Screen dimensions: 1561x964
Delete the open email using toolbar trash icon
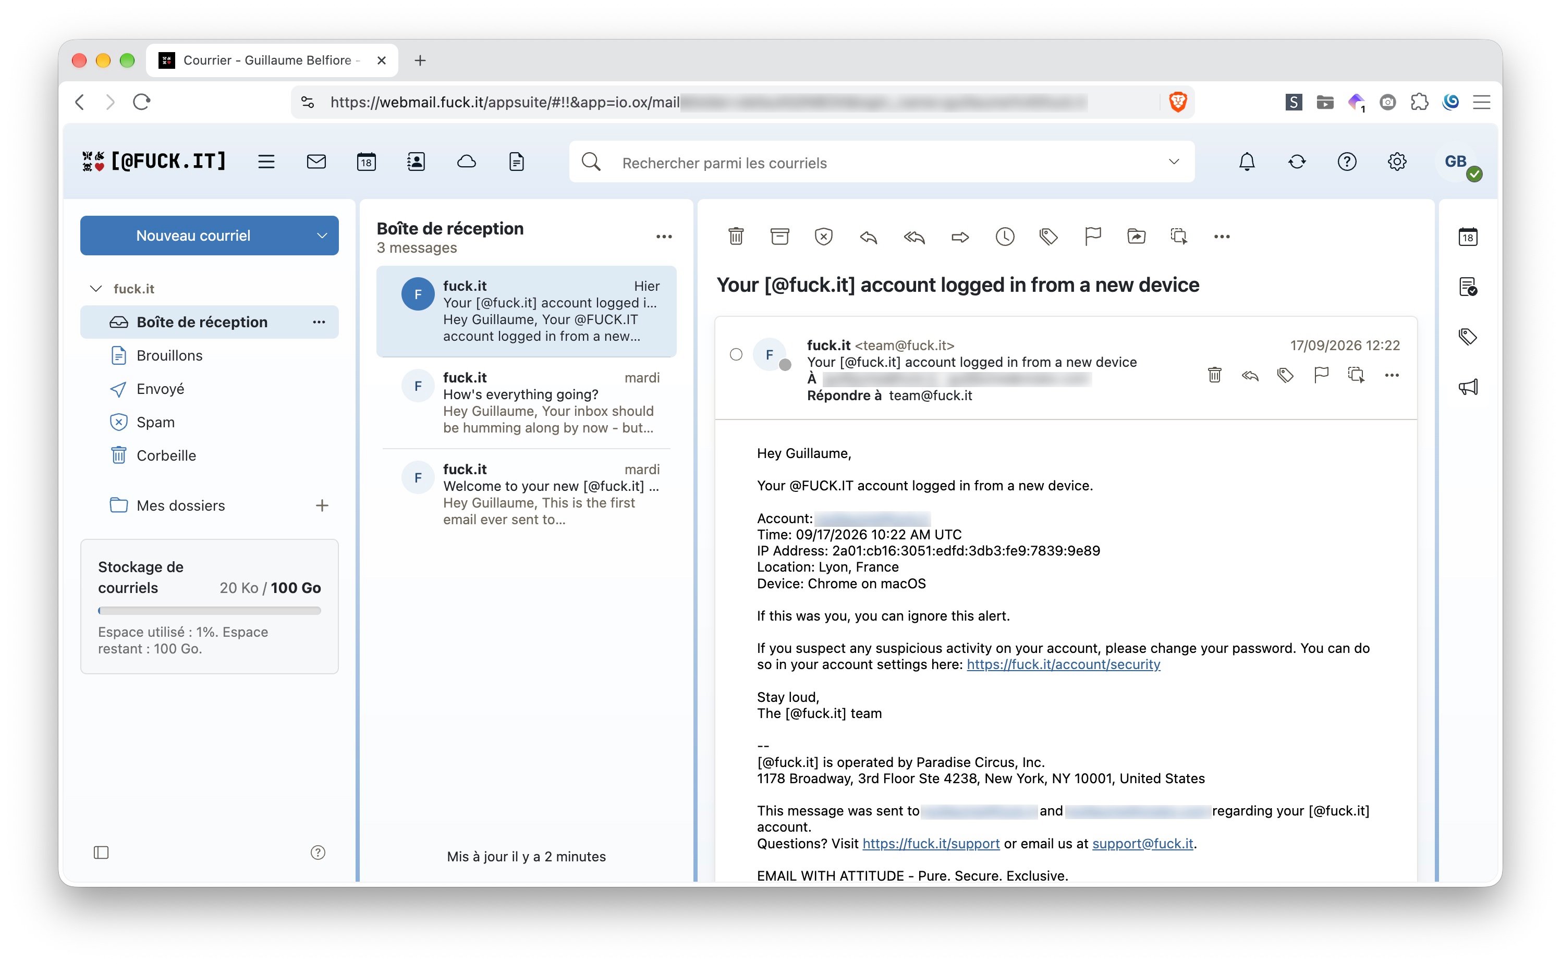click(x=736, y=237)
